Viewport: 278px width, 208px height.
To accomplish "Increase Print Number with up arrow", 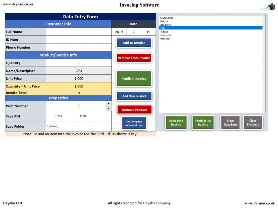I will click(109, 103).
